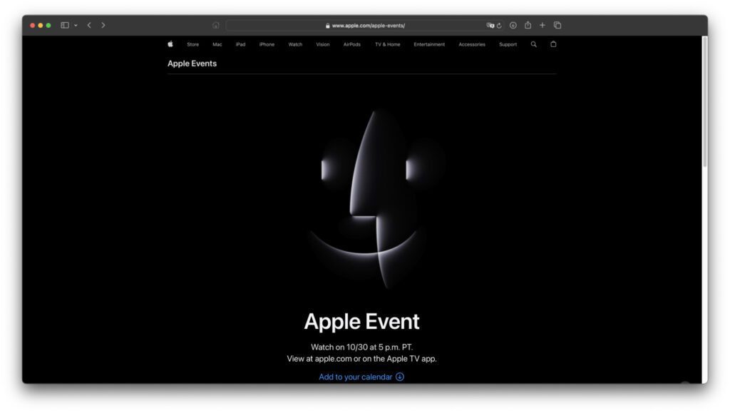Image resolution: width=730 pixels, height=413 pixels.
Task: Open a new tab with the plus icon
Action: click(x=542, y=25)
